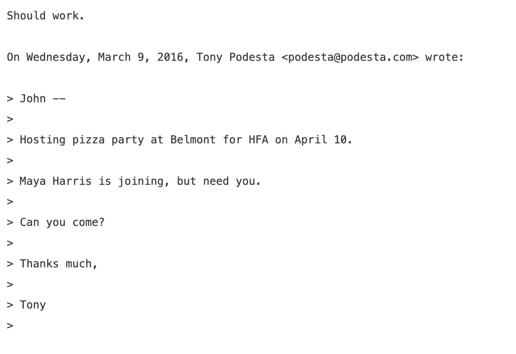This screenshot has height=354, width=516.
Task: Click 'need you.' in the Maya Harris line
Action: (x=232, y=181)
